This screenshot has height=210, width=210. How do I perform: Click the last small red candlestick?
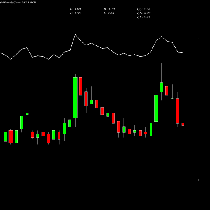pyautogui.click(x=183, y=124)
